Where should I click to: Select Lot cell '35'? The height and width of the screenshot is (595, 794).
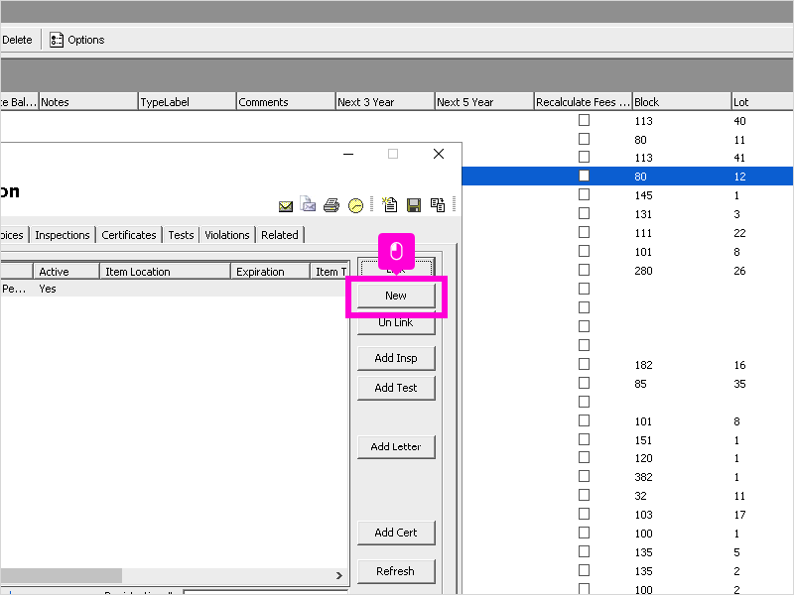click(739, 384)
